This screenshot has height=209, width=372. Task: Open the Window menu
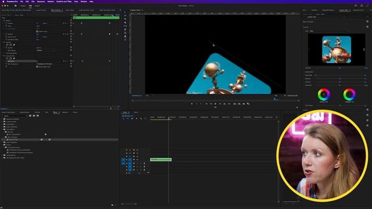point(84,1)
